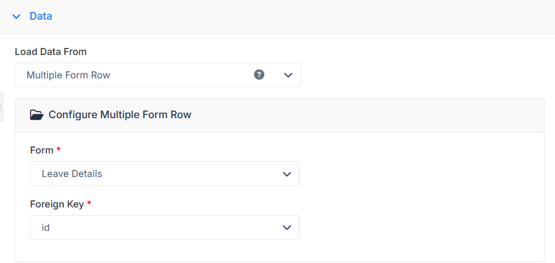Viewport: 555px width, 263px height.
Task: Collapse the Data section chevron
Action: pos(16,16)
